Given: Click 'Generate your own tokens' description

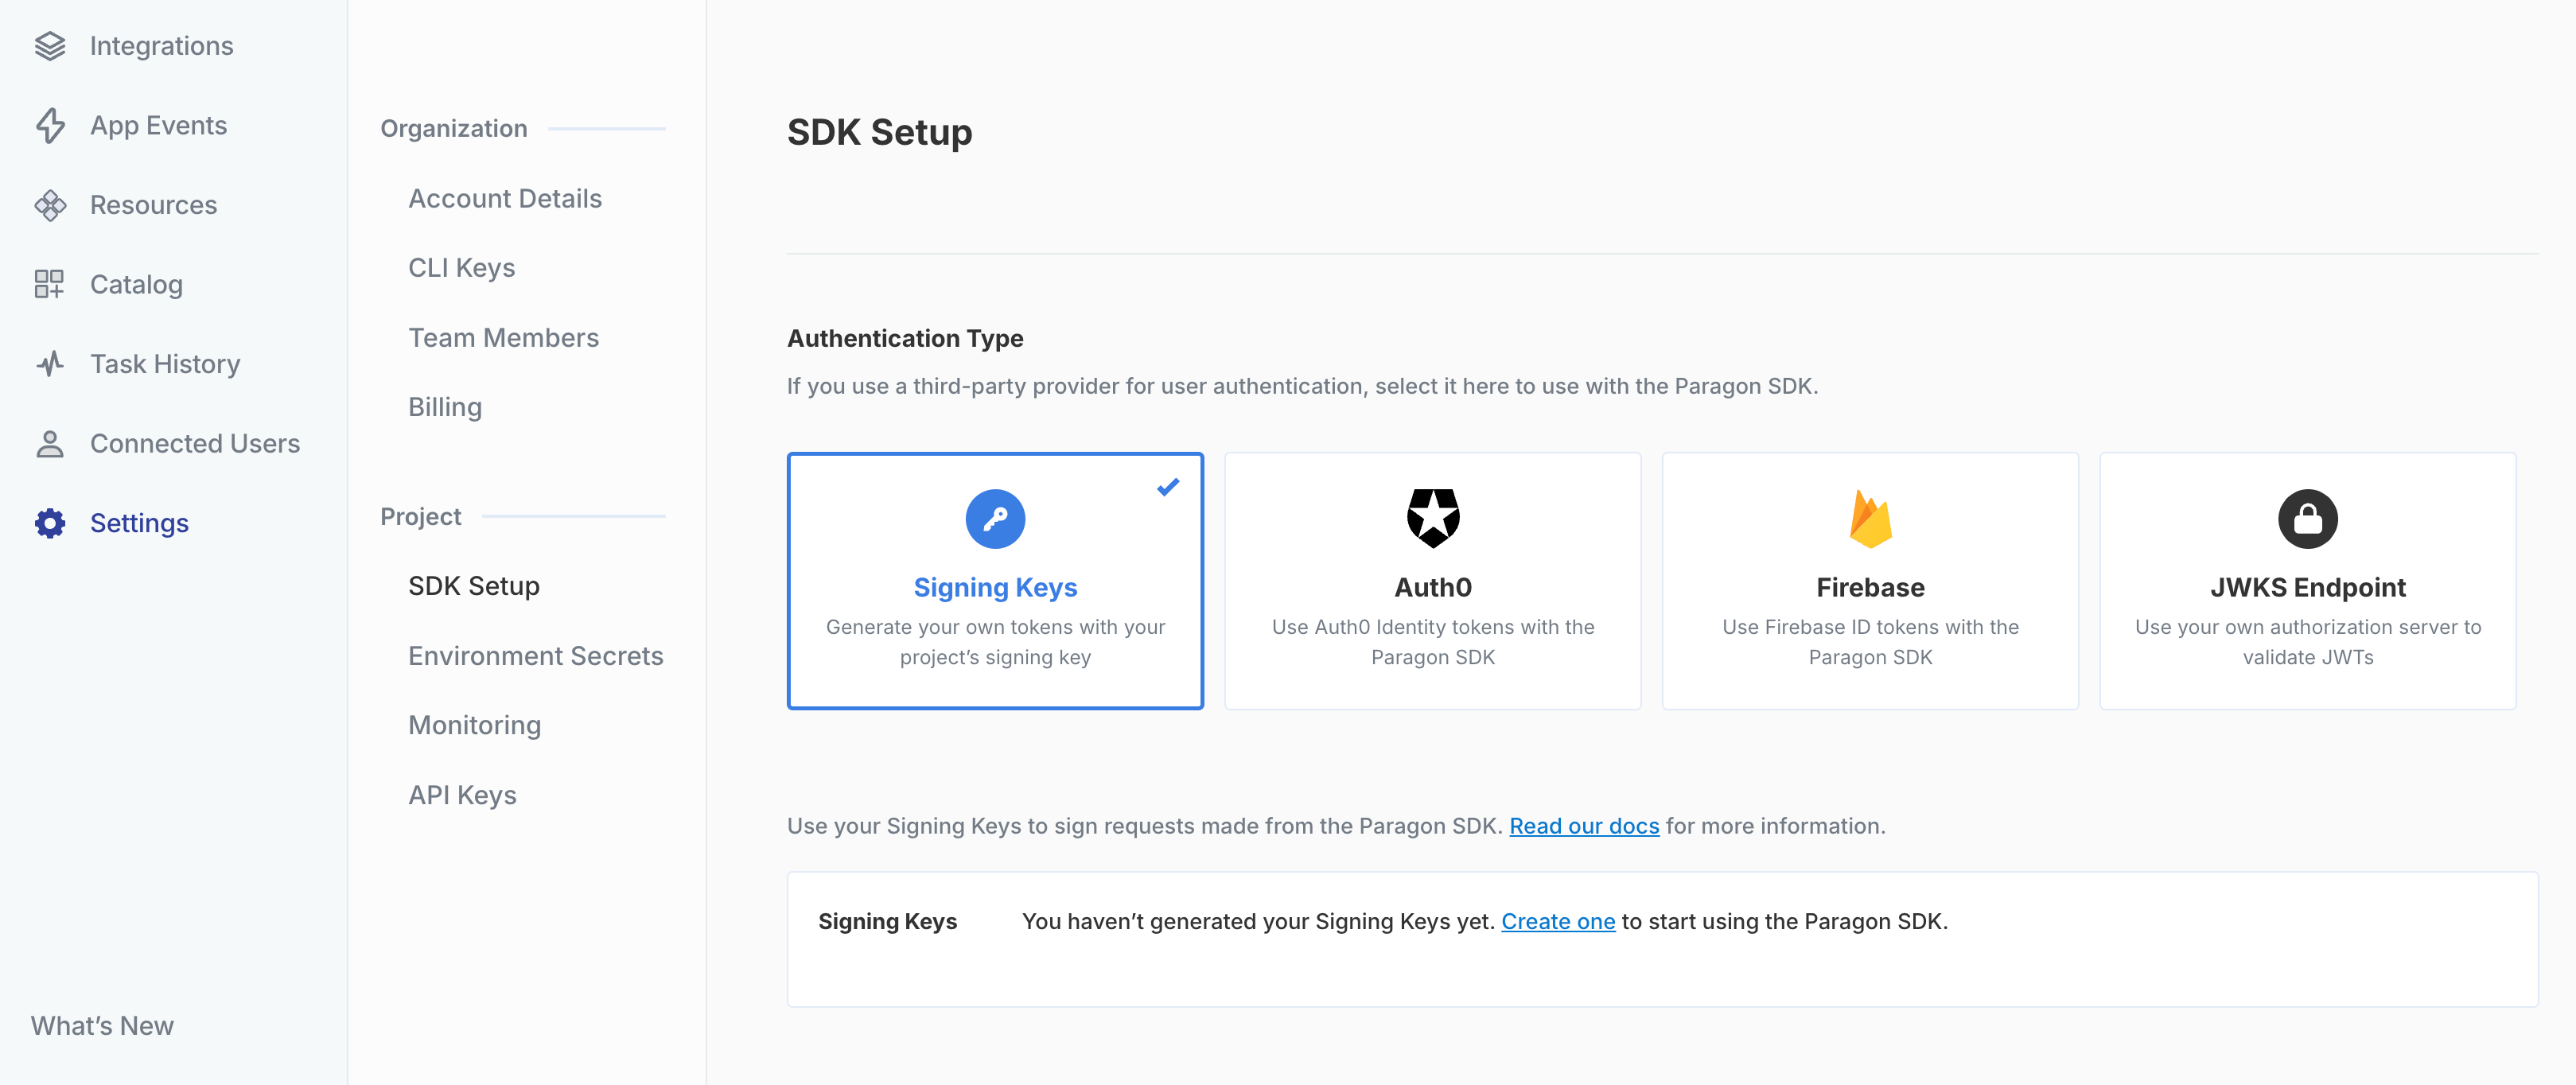Looking at the screenshot, I should click(995, 642).
